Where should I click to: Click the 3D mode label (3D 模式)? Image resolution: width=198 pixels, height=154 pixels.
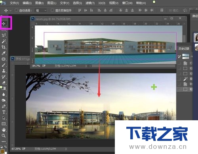pyautogui.click(x=173, y=10)
